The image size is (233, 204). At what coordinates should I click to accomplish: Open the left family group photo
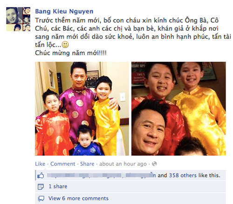click(x=82, y=109)
